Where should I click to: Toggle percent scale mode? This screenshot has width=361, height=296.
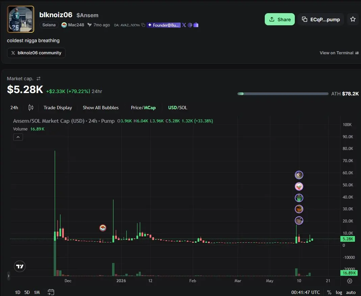[x=329, y=292]
